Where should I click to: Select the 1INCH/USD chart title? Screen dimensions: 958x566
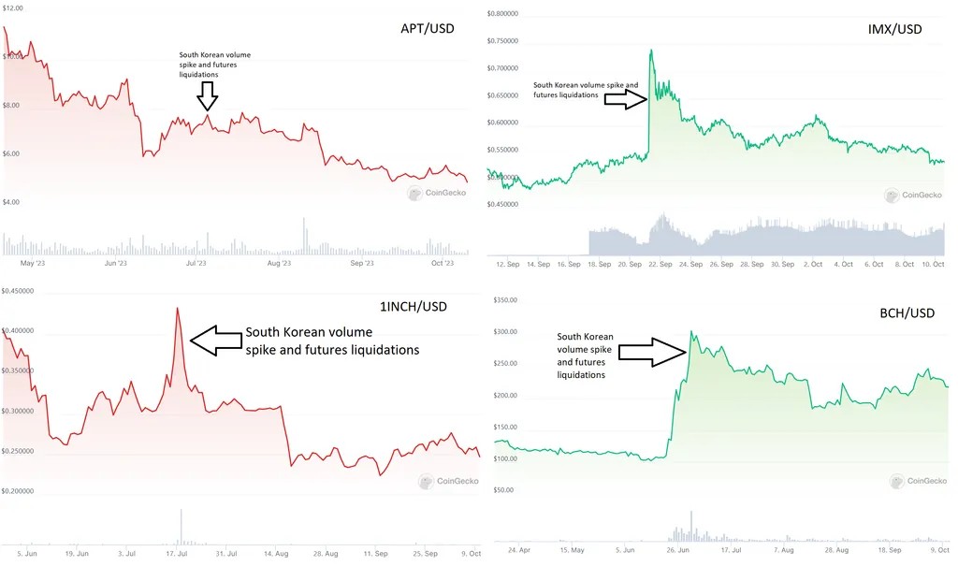[413, 307]
